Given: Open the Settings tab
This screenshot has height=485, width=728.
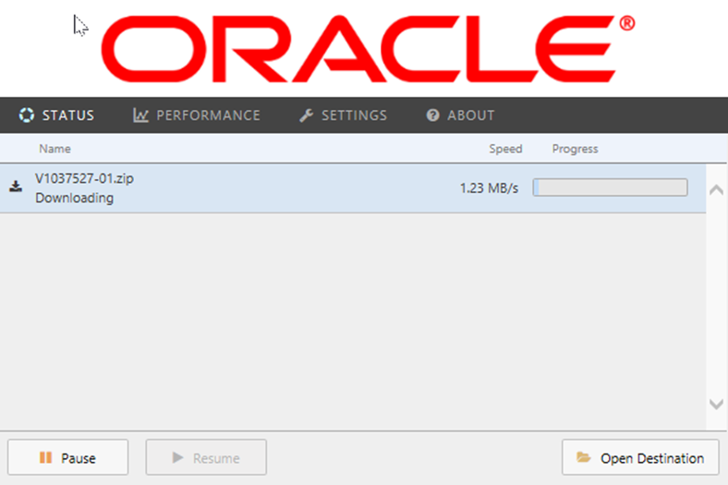Looking at the screenshot, I should click(x=343, y=115).
